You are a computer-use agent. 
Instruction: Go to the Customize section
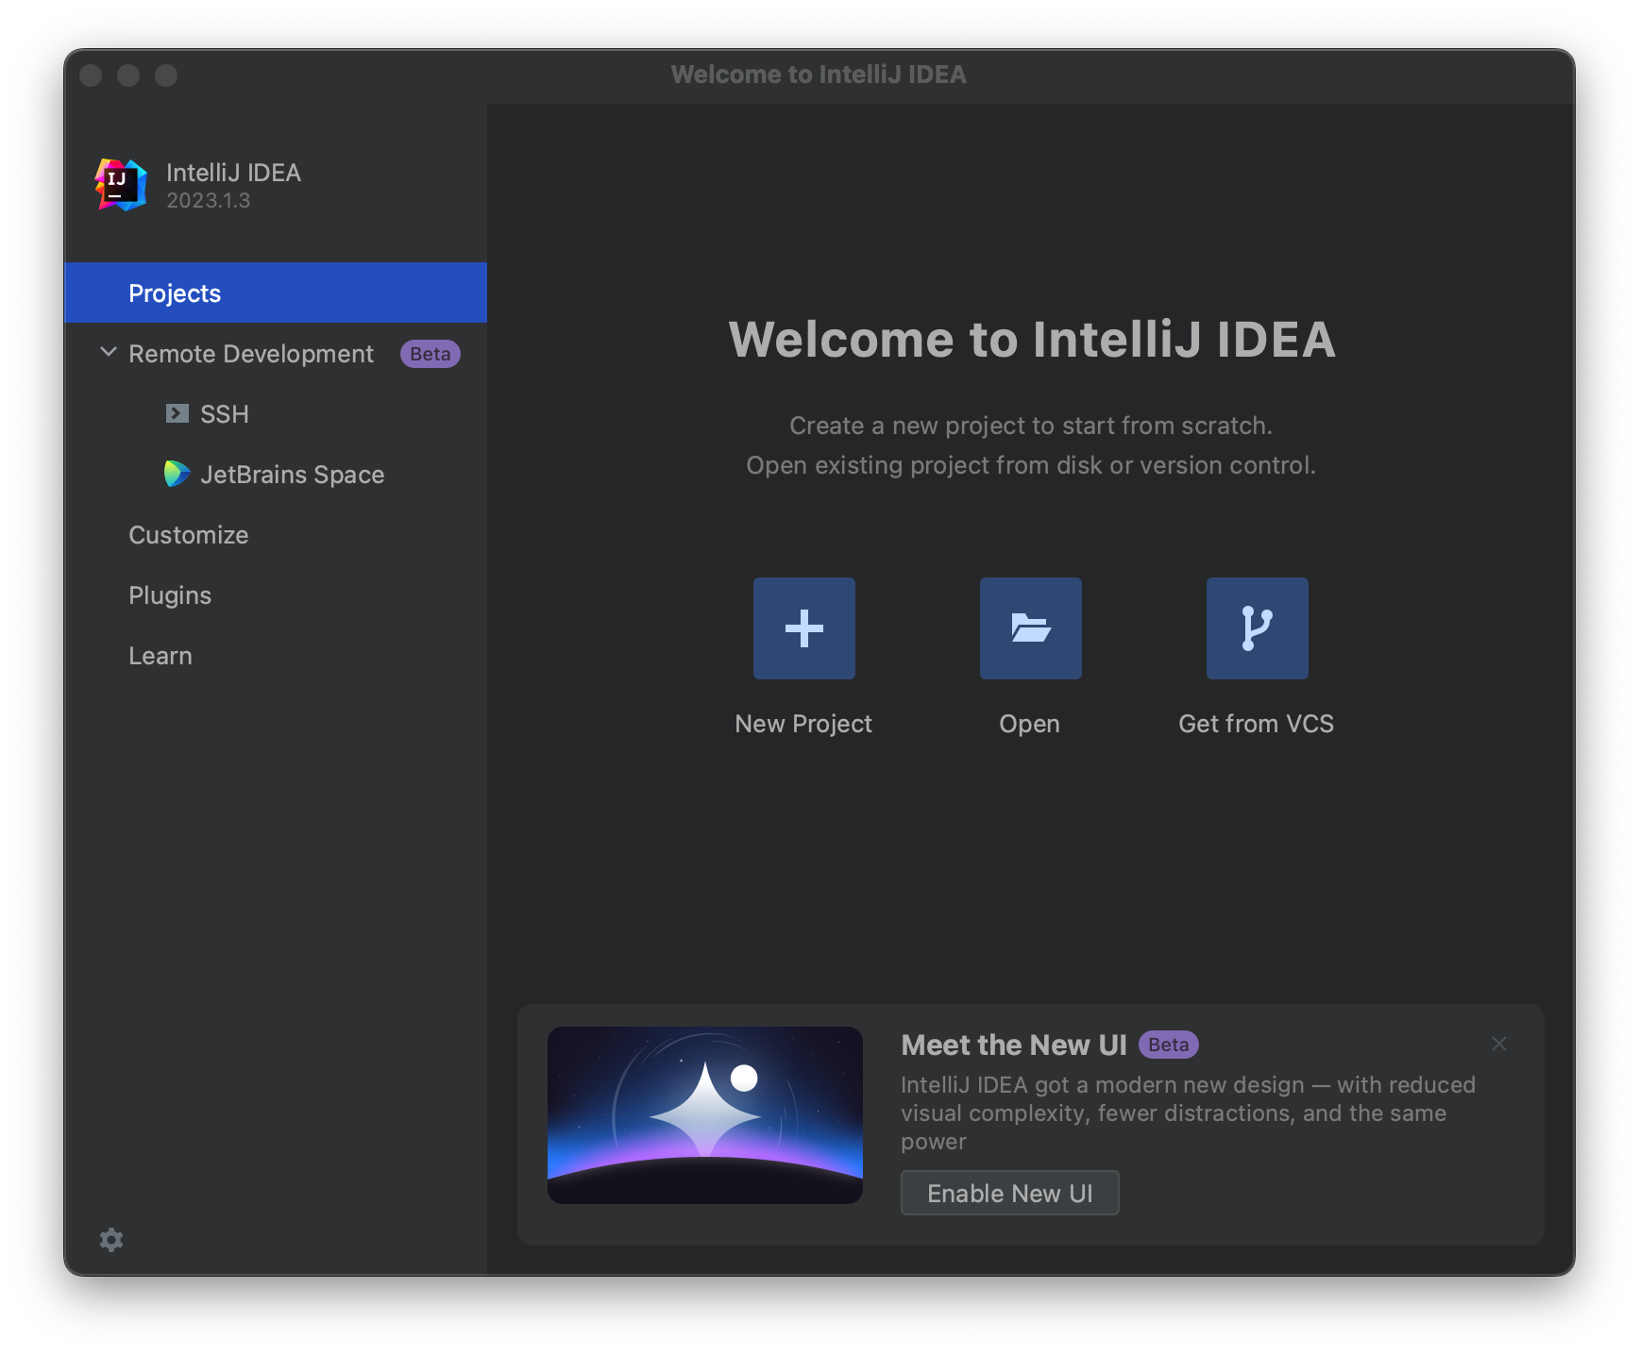pyautogui.click(x=276, y=534)
